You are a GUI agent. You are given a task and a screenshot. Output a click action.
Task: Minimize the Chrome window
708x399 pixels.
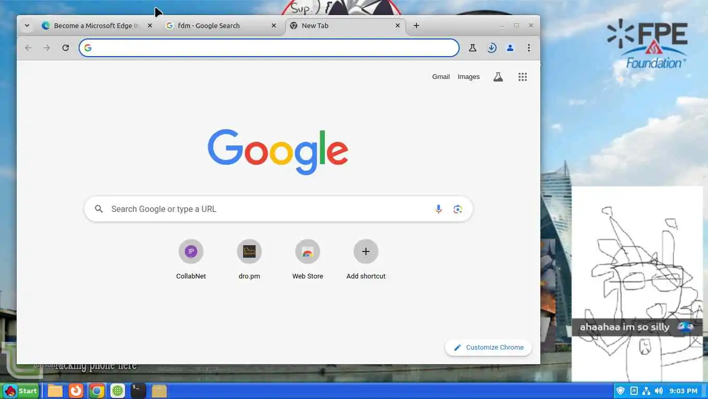(502, 25)
